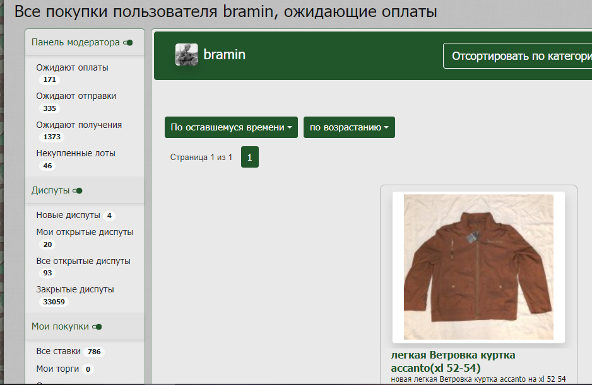592x385 pixels.
Task: Open the По оставшемуся времени sort dropdown
Action: (x=231, y=127)
